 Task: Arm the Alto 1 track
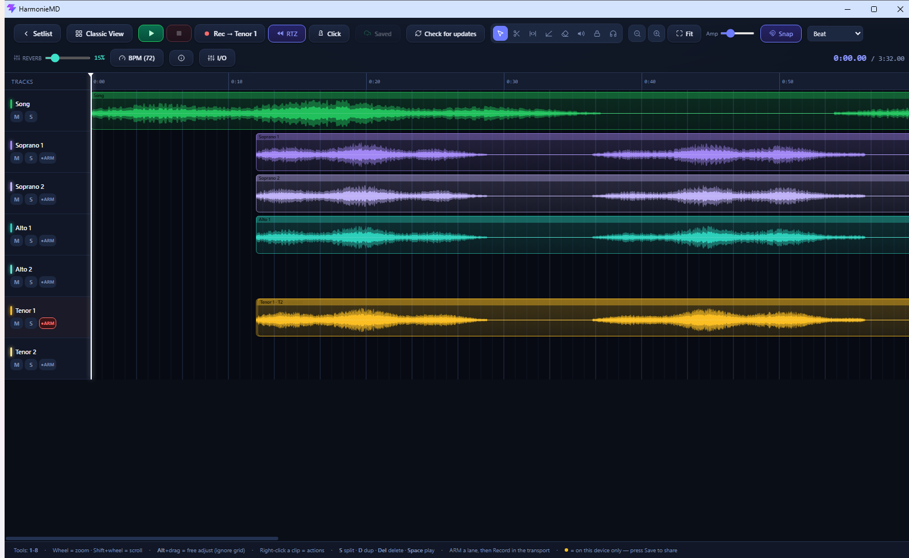pyautogui.click(x=48, y=241)
